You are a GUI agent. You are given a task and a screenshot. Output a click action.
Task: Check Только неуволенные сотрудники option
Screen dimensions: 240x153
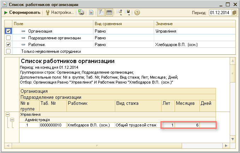point(8,51)
